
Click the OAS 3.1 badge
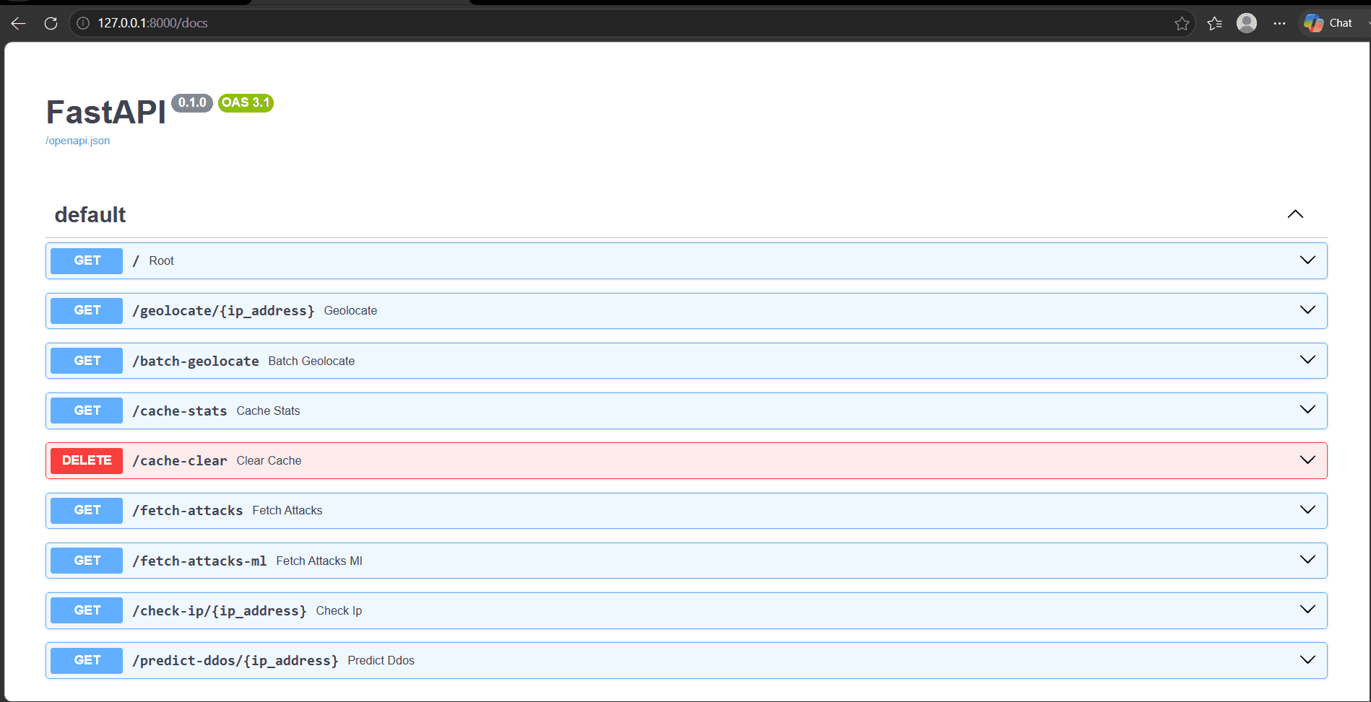246,102
